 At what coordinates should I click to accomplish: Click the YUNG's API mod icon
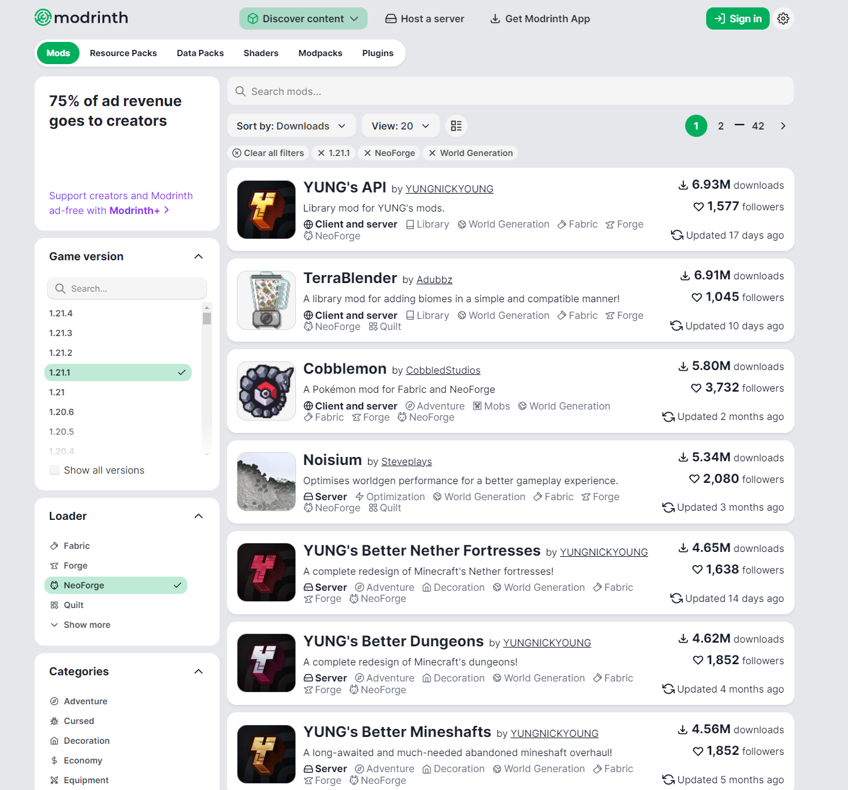[x=266, y=210]
